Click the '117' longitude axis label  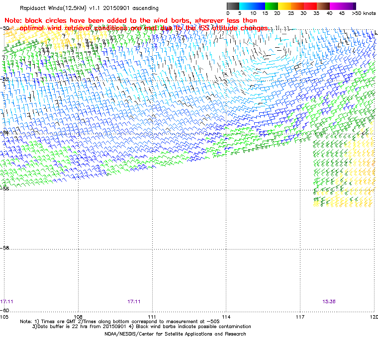click(300, 317)
